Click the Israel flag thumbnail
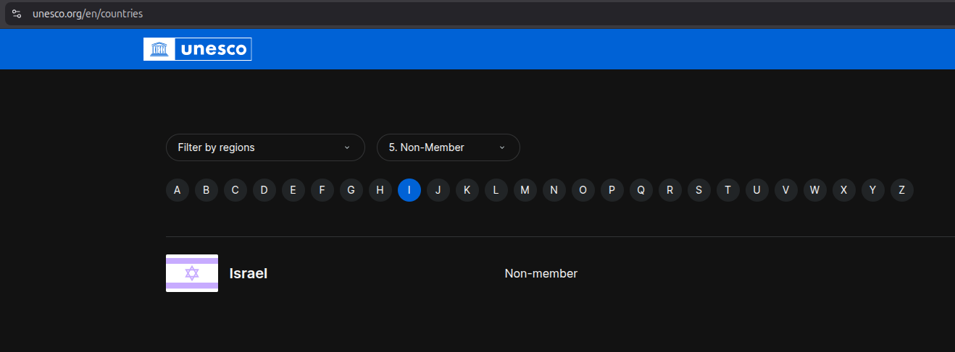The height and width of the screenshot is (352, 955). (x=192, y=273)
